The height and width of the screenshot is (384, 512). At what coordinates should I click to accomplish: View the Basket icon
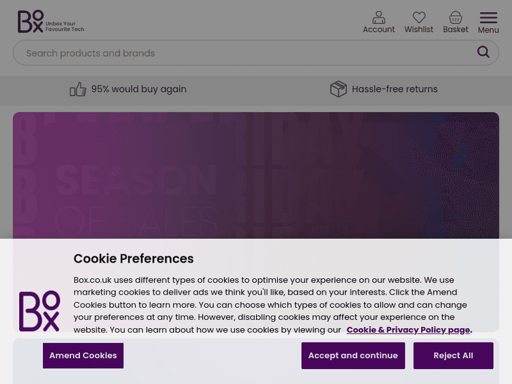tap(455, 18)
